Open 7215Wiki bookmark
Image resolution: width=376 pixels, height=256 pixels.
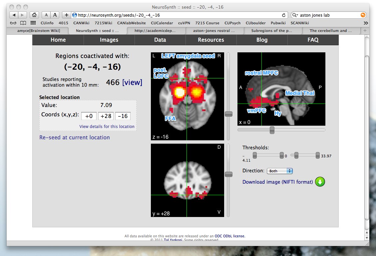click(x=103, y=23)
